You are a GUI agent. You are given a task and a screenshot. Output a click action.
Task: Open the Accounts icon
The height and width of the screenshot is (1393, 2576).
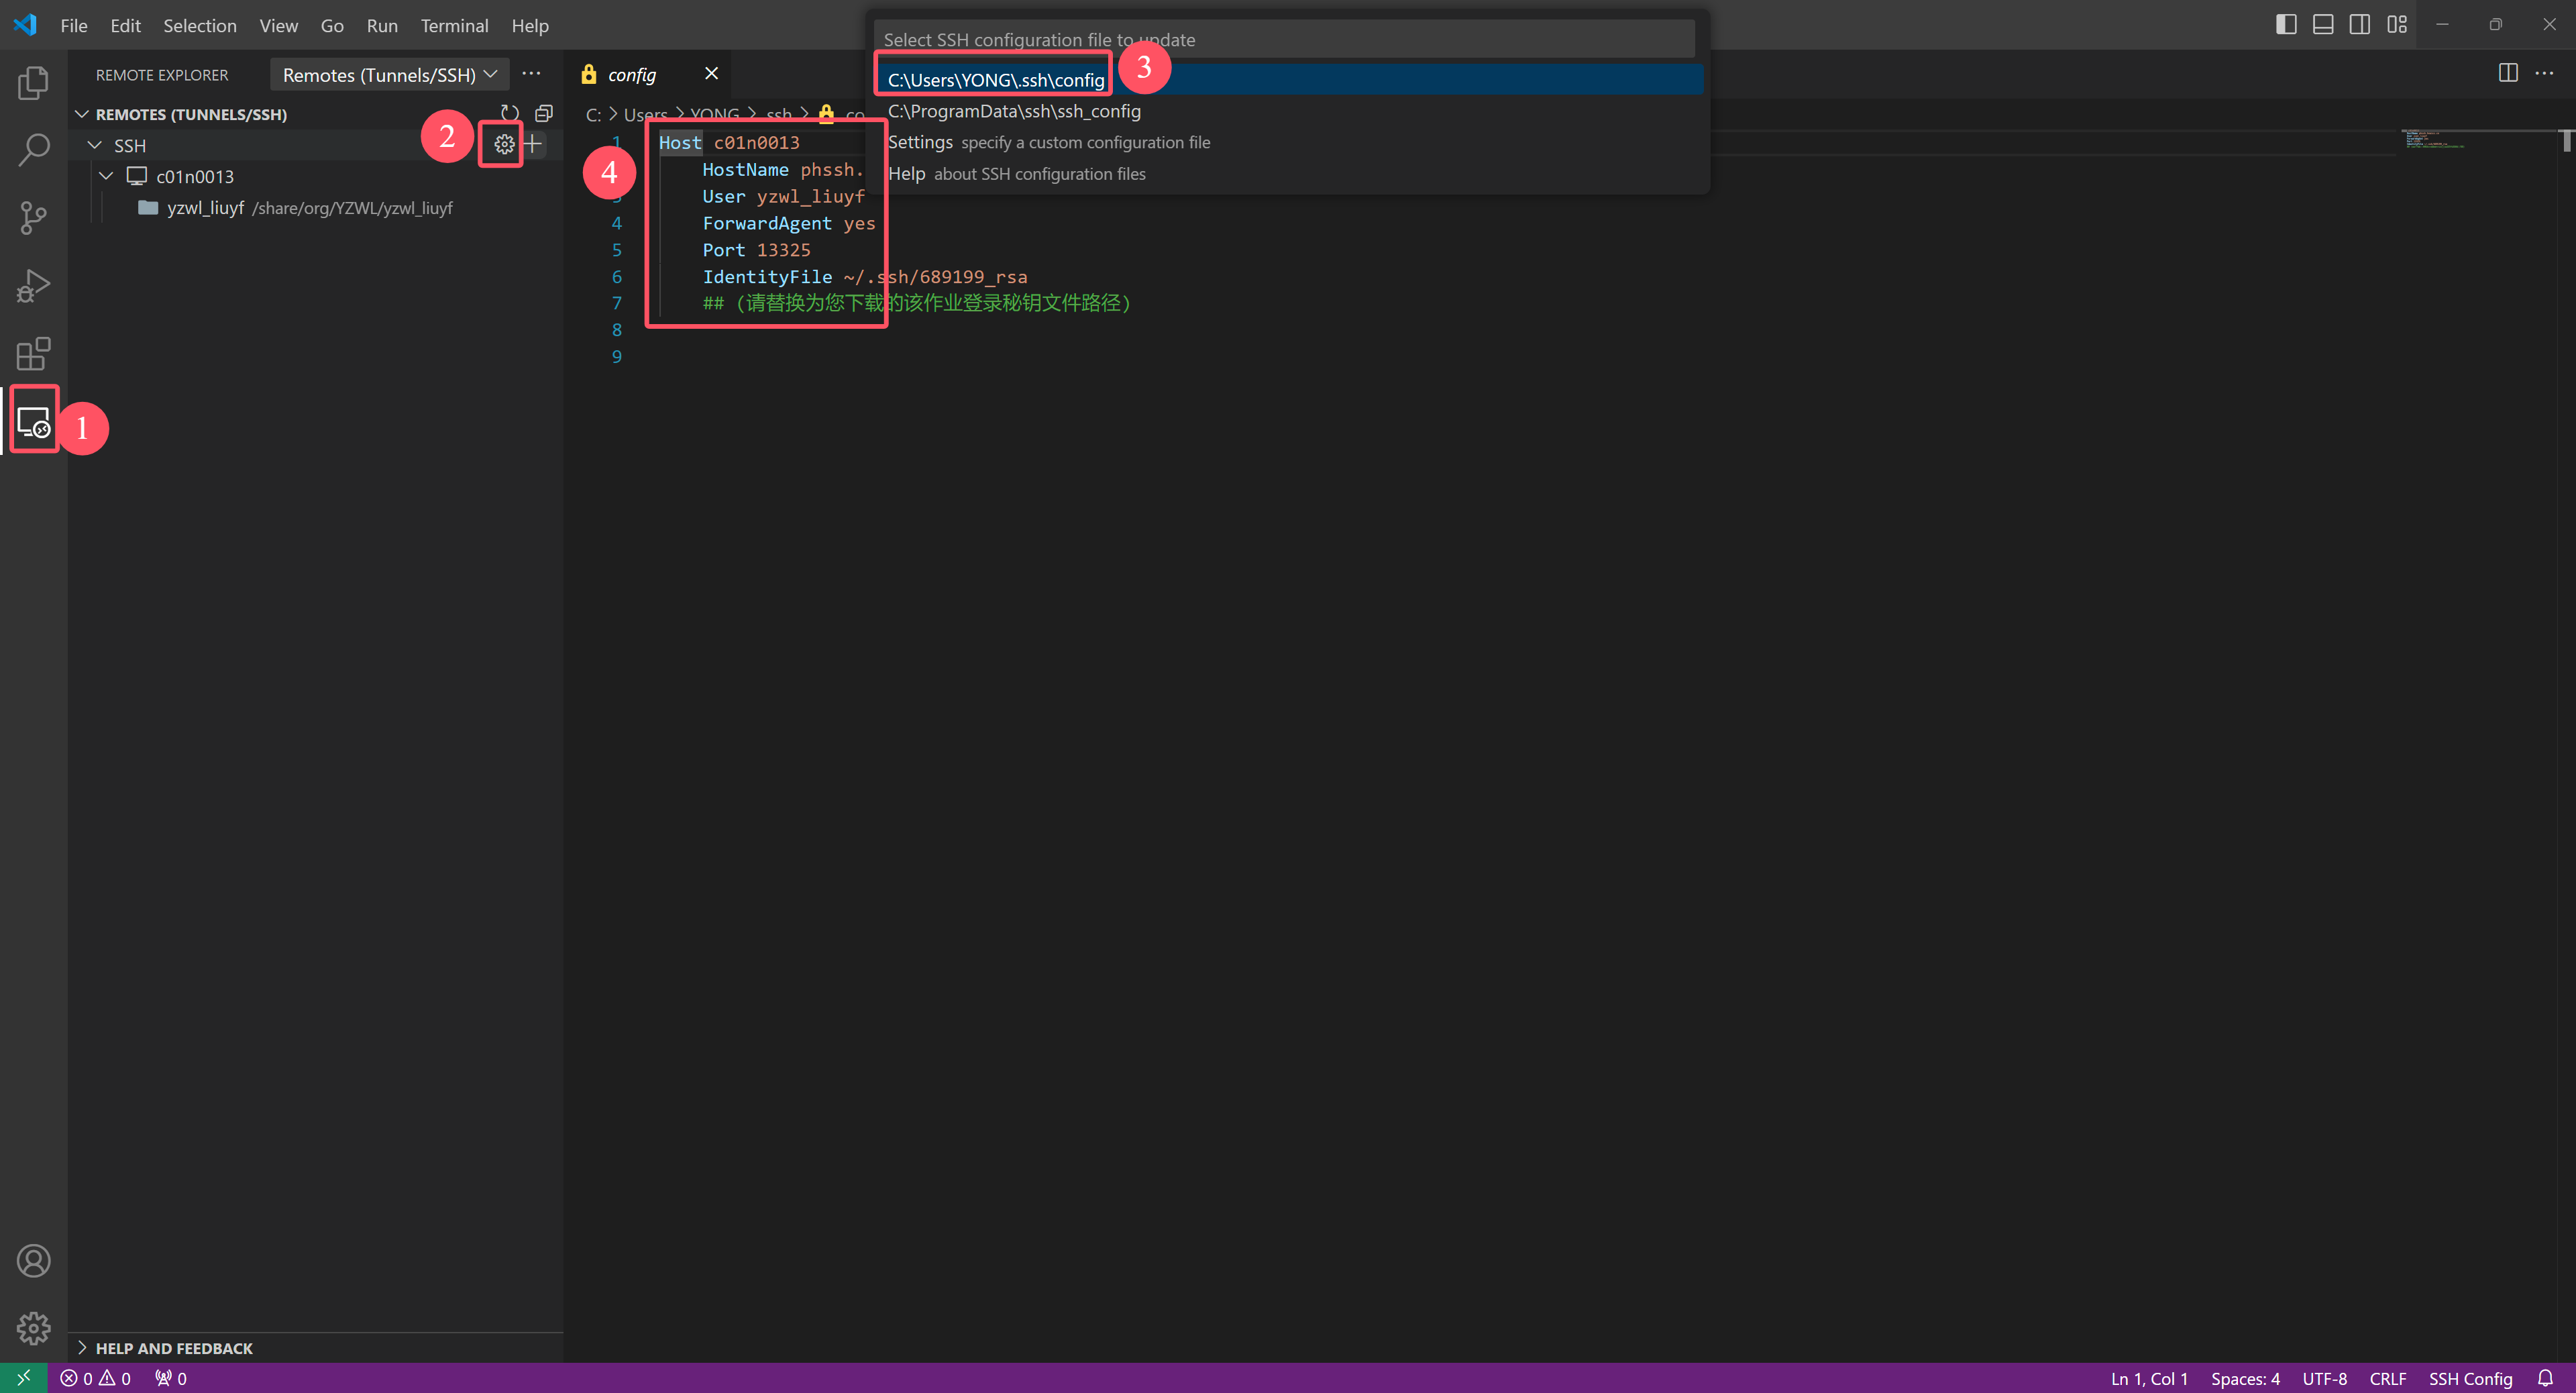(x=33, y=1261)
